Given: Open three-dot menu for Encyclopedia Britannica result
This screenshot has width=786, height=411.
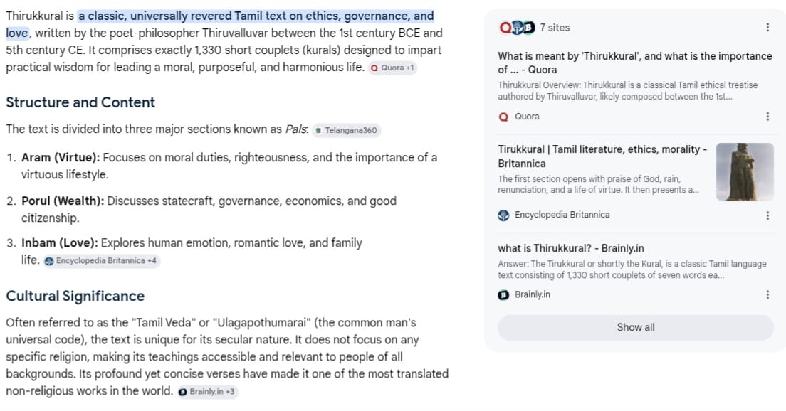Looking at the screenshot, I should pos(767,215).
